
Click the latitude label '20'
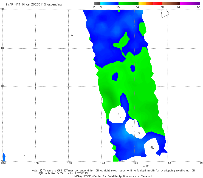coord(2,9)
